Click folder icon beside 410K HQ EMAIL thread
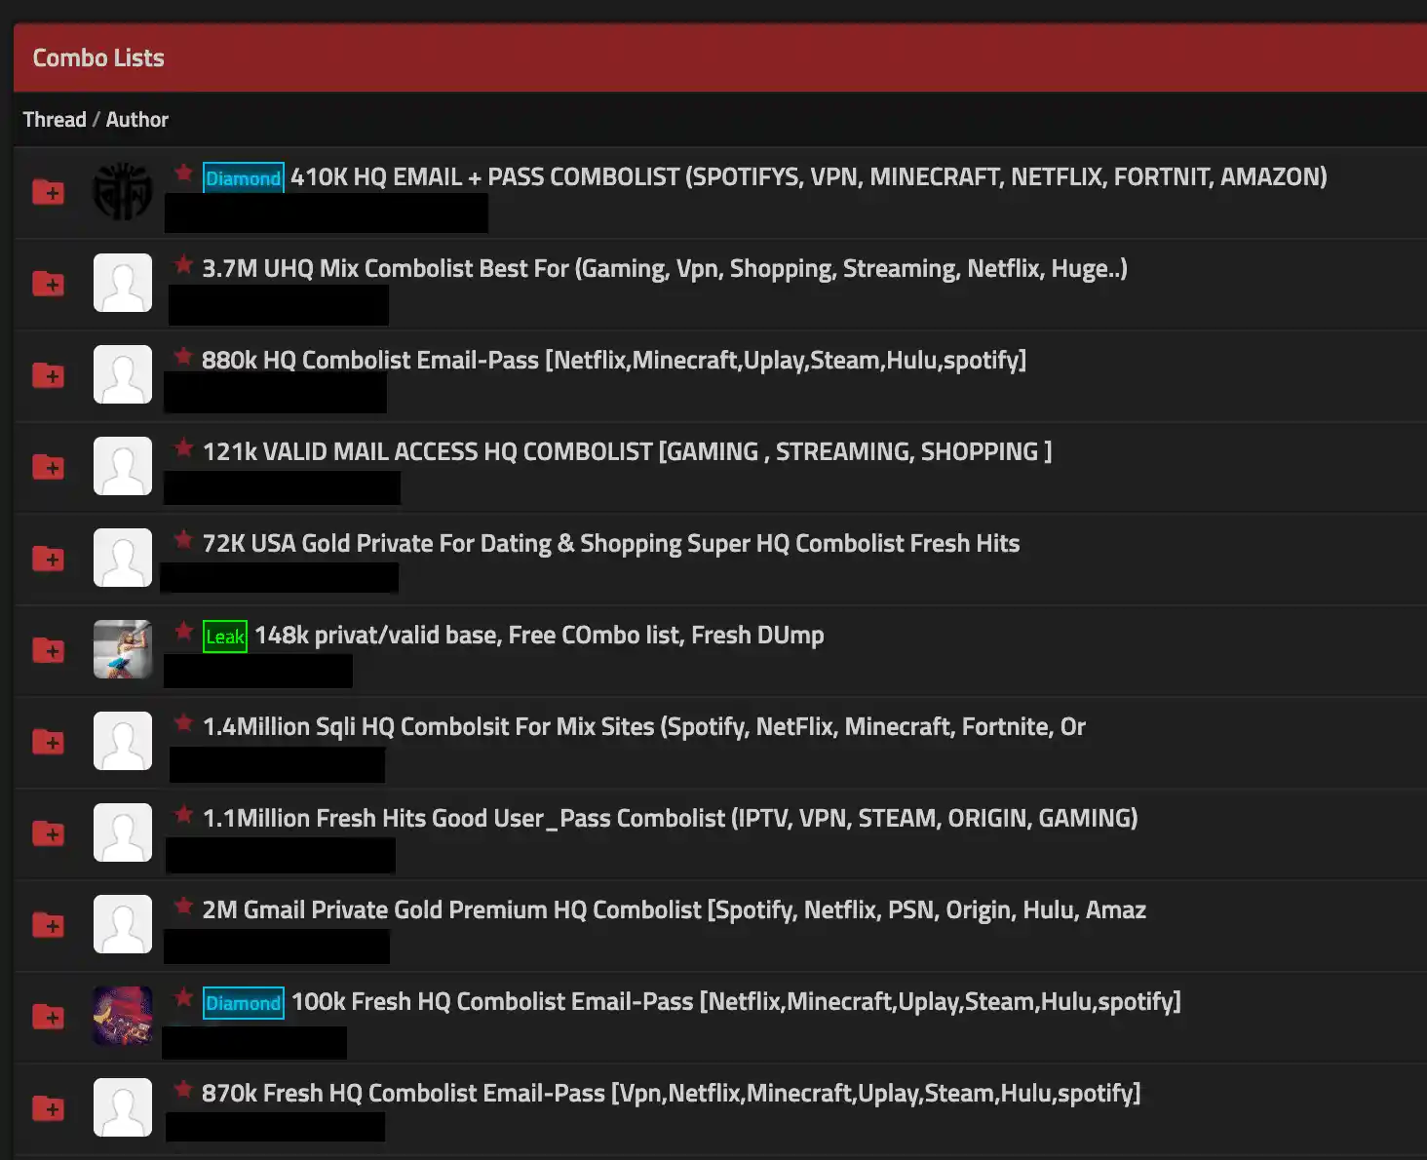This screenshot has width=1427, height=1160. click(x=48, y=192)
